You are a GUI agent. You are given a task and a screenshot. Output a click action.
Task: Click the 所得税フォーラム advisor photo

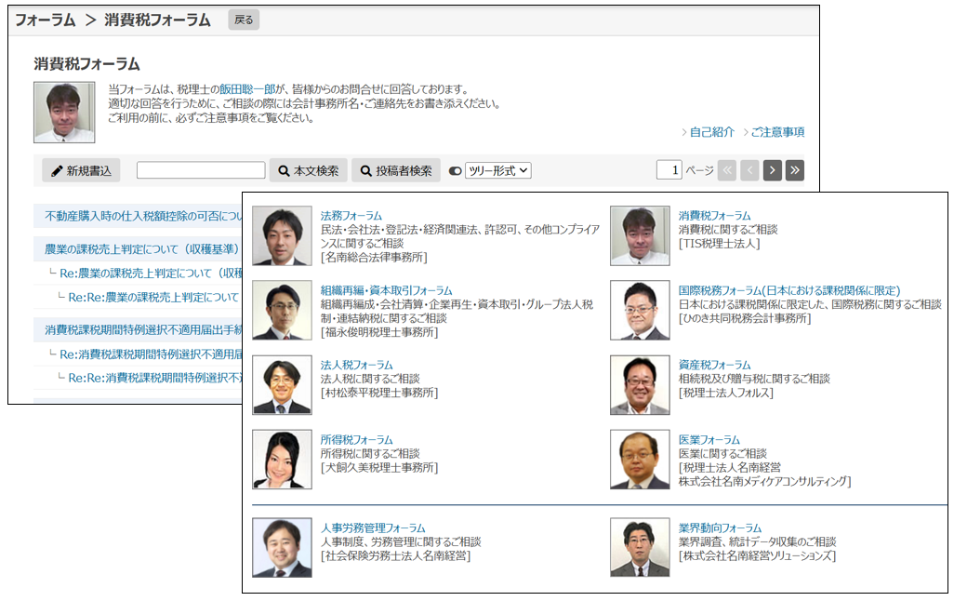(x=282, y=460)
